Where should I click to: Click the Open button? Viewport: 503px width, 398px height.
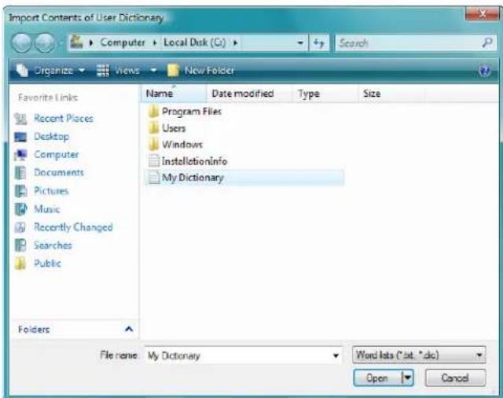coord(377,378)
